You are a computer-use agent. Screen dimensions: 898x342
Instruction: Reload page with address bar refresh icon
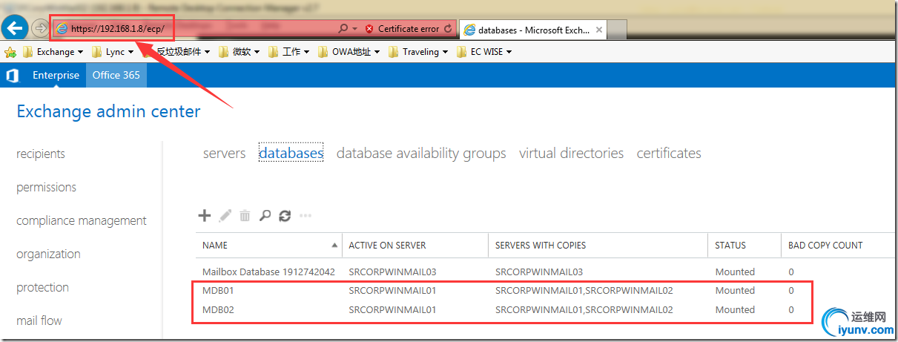click(447, 29)
